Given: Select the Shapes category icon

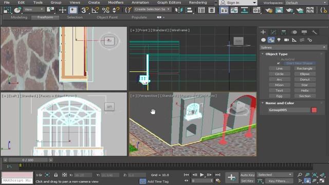Looking at the screenshot, I should point(271,40).
